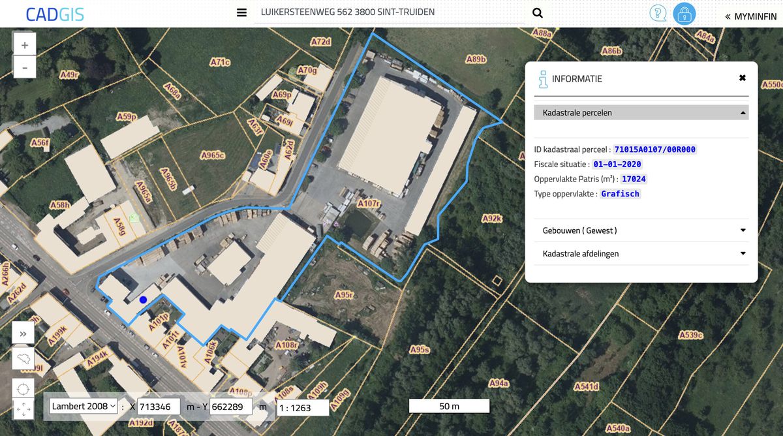This screenshot has width=783, height=436.
Task: Expand the sidebar with double-chevron button
Action: pyautogui.click(x=23, y=334)
